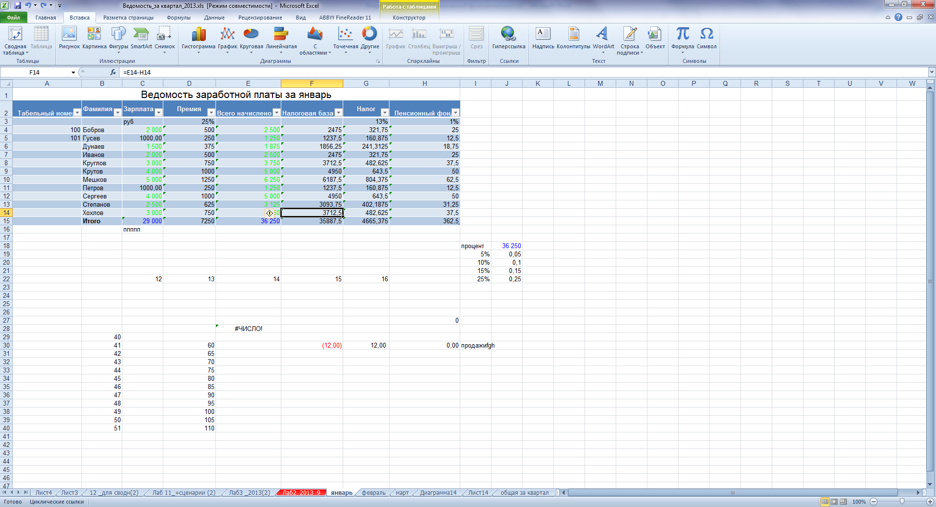Click the 100% zoom level
The height and width of the screenshot is (507, 936).
[859, 502]
